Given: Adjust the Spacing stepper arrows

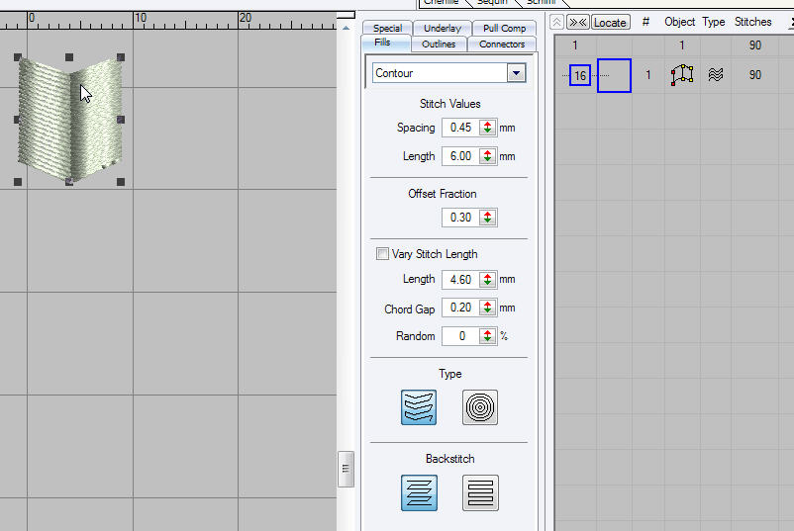Looking at the screenshot, I should click(x=488, y=128).
